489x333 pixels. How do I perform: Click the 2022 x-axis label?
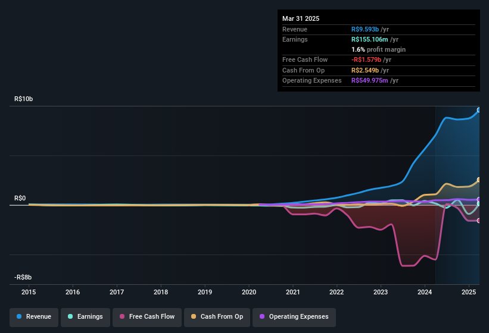[x=337, y=292]
